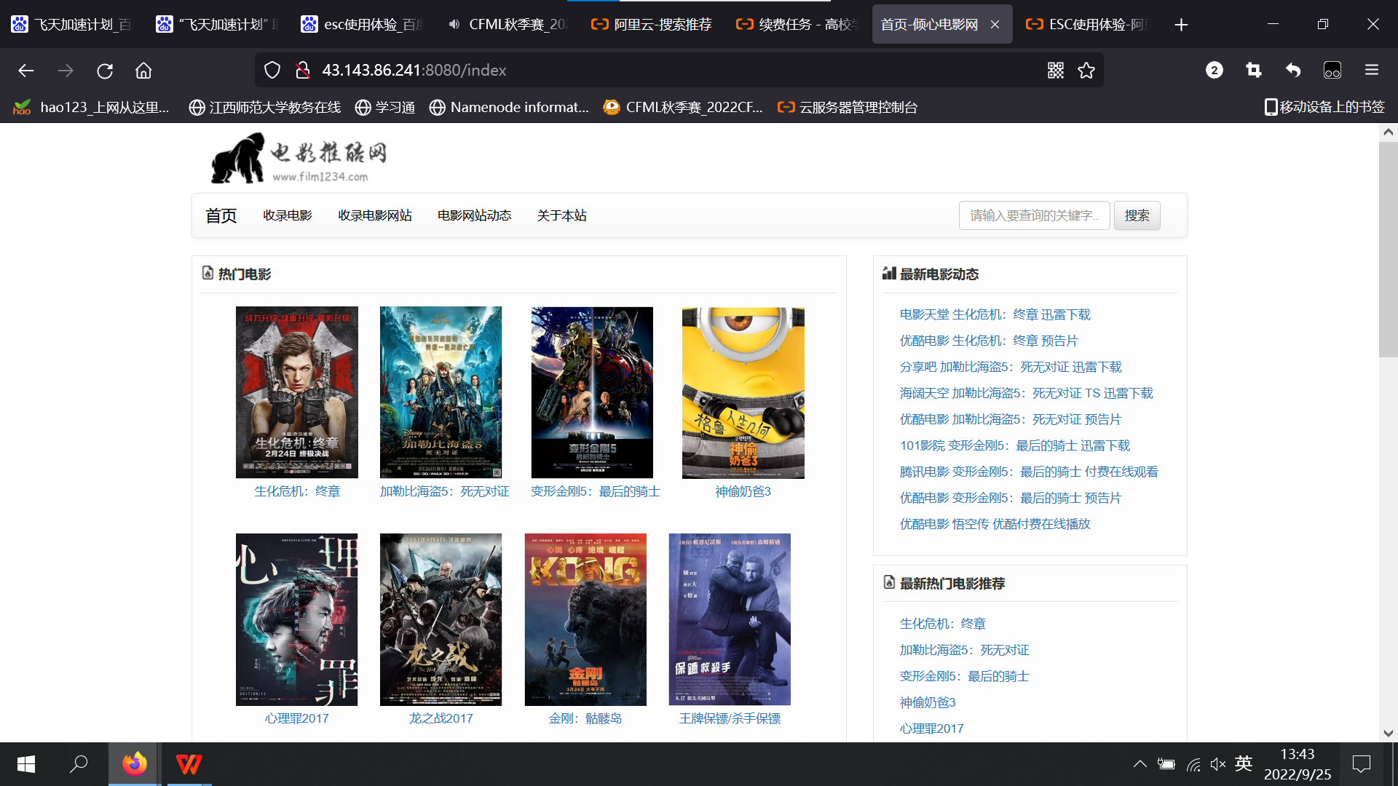Image resolution: width=1398 pixels, height=786 pixels.
Task: Open the 关于本站 navigation item
Action: click(561, 215)
